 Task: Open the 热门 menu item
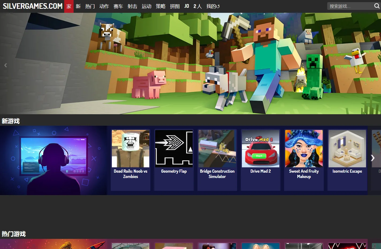pos(90,6)
